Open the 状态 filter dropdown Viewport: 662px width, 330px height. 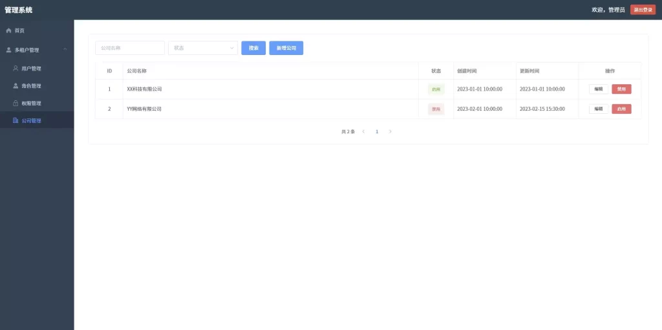click(202, 48)
